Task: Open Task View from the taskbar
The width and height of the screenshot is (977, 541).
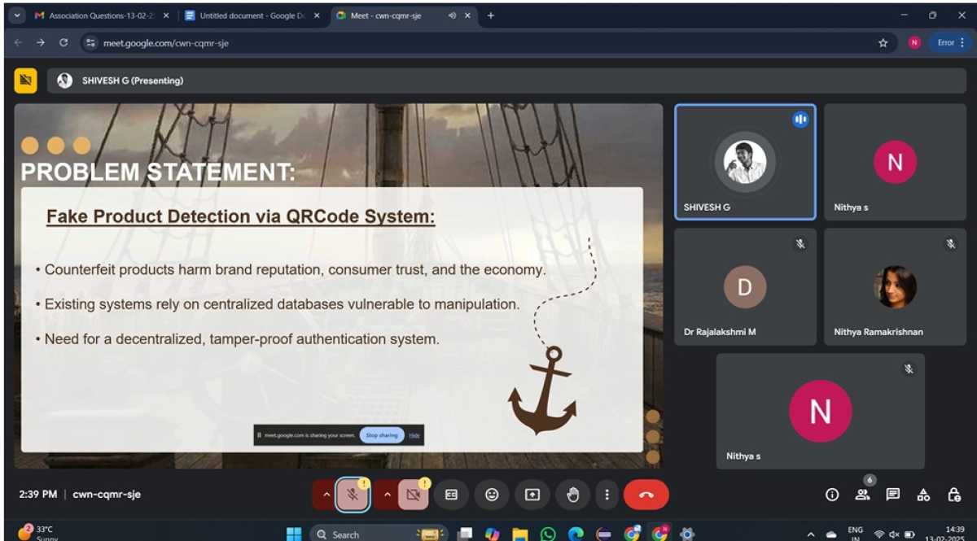Action: click(x=464, y=534)
